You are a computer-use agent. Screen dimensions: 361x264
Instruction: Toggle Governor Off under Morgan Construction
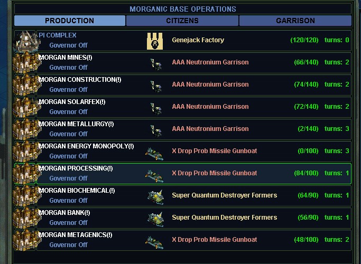pos(68,90)
